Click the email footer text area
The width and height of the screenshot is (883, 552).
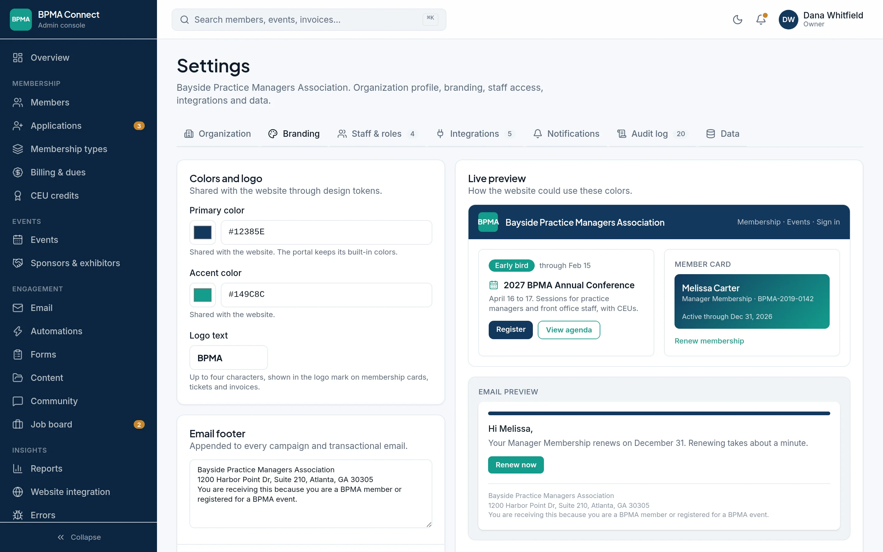pyautogui.click(x=311, y=494)
